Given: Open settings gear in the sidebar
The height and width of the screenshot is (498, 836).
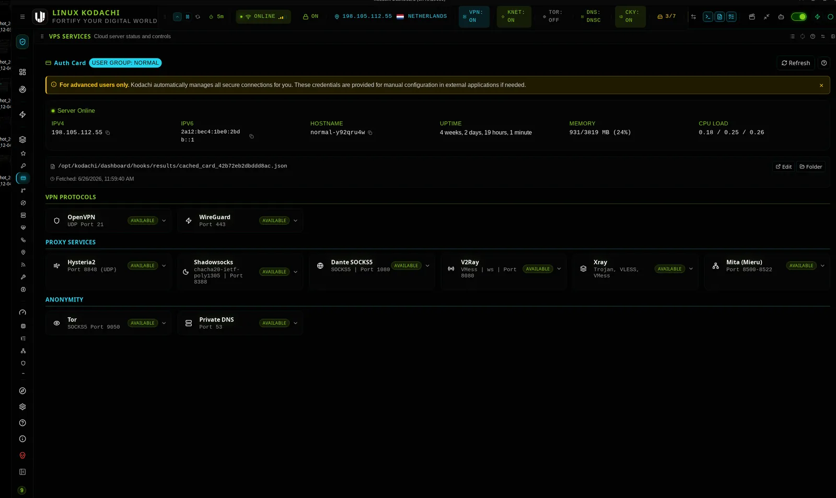Looking at the screenshot, I should [x=22, y=407].
